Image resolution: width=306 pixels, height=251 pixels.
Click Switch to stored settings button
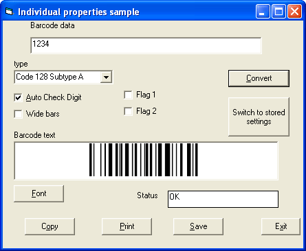point(259,117)
